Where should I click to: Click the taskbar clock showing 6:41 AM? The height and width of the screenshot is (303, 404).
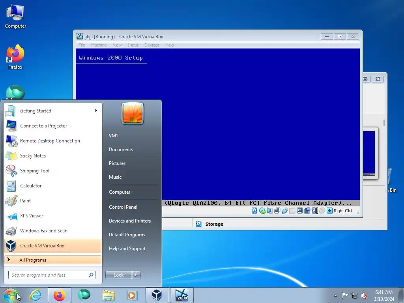(384, 295)
